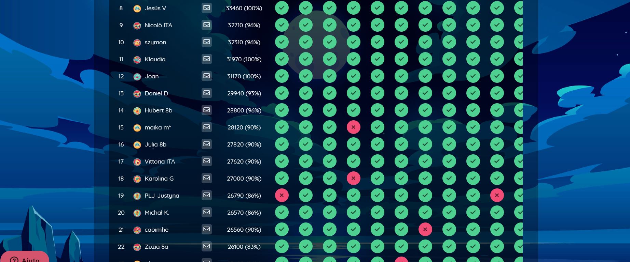Image resolution: width=630 pixels, height=262 pixels.
Task: Click the player name Karolina G
Action: (159, 179)
